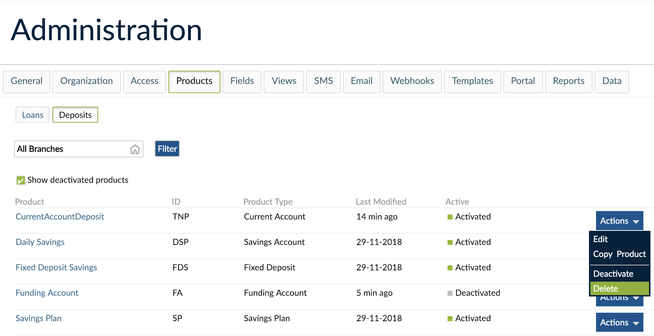Click the All Branches input field

[x=71, y=149]
